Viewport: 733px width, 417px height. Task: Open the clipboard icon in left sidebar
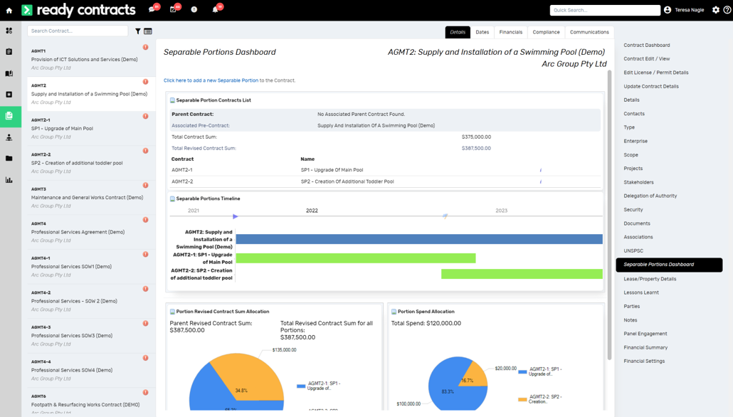pyautogui.click(x=9, y=52)
